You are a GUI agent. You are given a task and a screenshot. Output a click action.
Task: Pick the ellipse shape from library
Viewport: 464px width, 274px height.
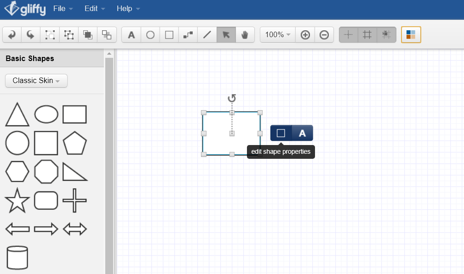point(46,114)
